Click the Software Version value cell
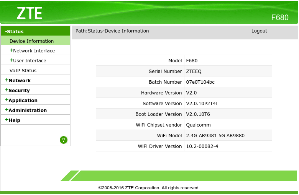The height and width of the screenshot is (195, 299). pos(228,104)
